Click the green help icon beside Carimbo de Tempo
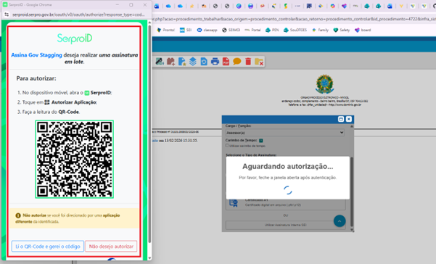This screenshot has width=436, height=264. pyautogui.click(x=261, y=141)
